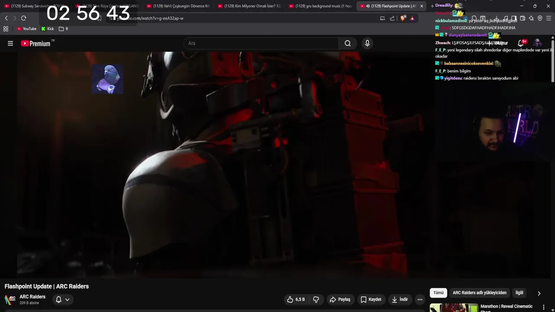This screenshot has width=555, height=312.
Task: Click the video title Flashpoint Update | ARC Raiders
Action: point(47,286)
